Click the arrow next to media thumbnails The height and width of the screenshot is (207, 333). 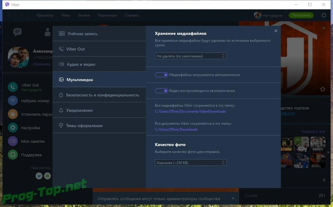click(328, 152)
